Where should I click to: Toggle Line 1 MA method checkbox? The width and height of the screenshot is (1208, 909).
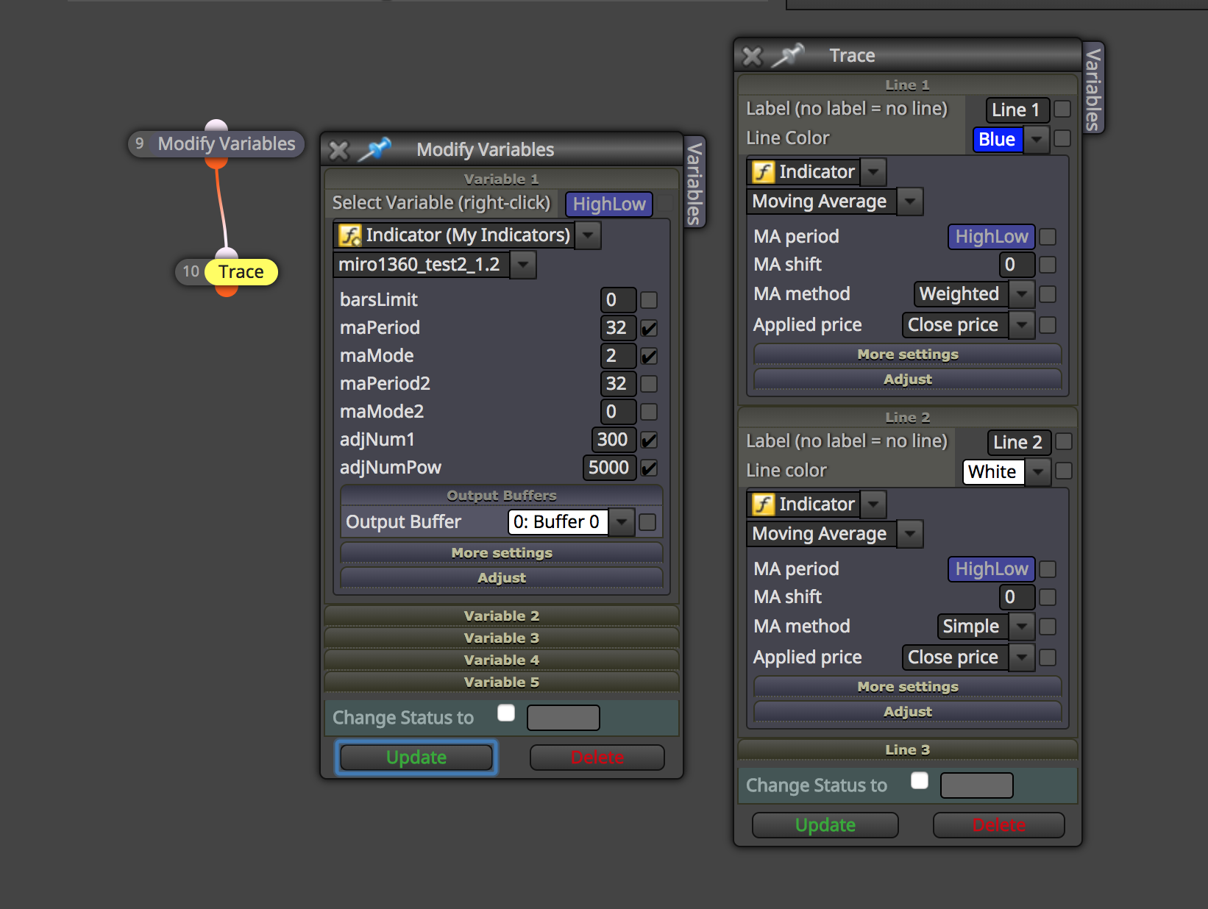click(1048, 294)
